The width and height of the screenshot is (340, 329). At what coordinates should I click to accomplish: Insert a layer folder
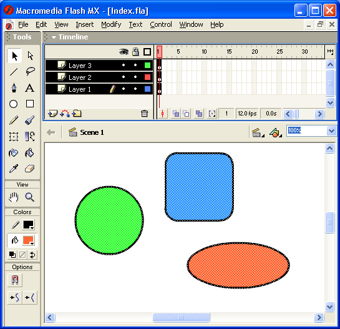(77, 113)
